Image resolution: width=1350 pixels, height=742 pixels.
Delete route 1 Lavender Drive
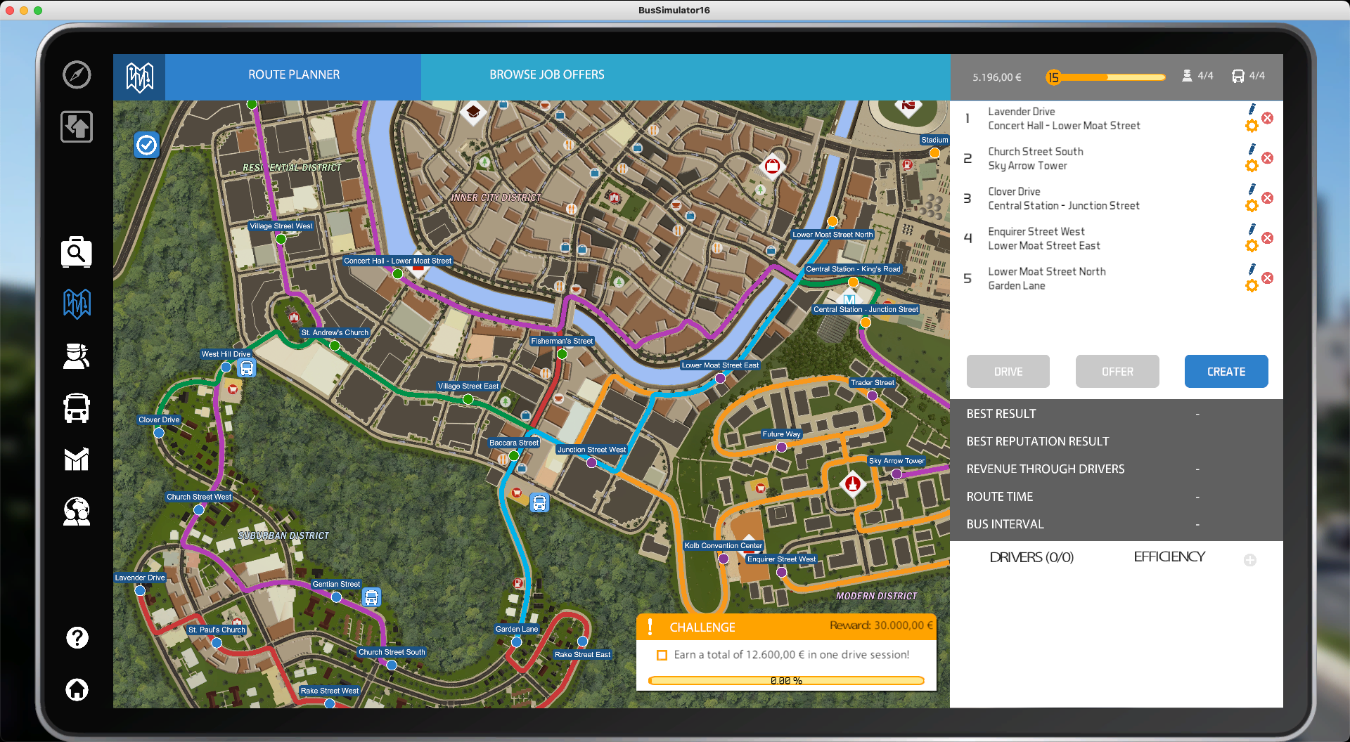pyautogui.click(x=1267, y=118)
